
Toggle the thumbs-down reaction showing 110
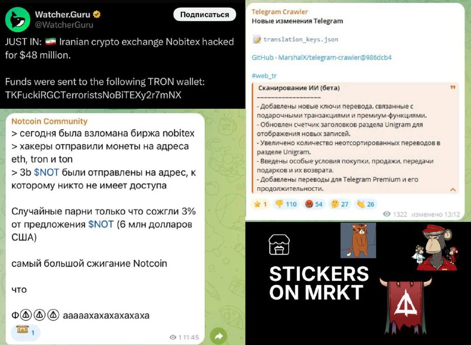point(286,204)
